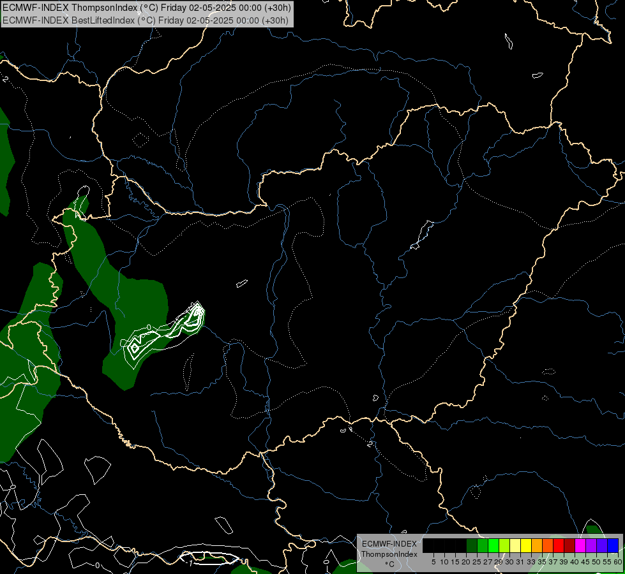Pick the orange 33–35 legend swatch
This screenshot has width=625, height=574.
537,546
